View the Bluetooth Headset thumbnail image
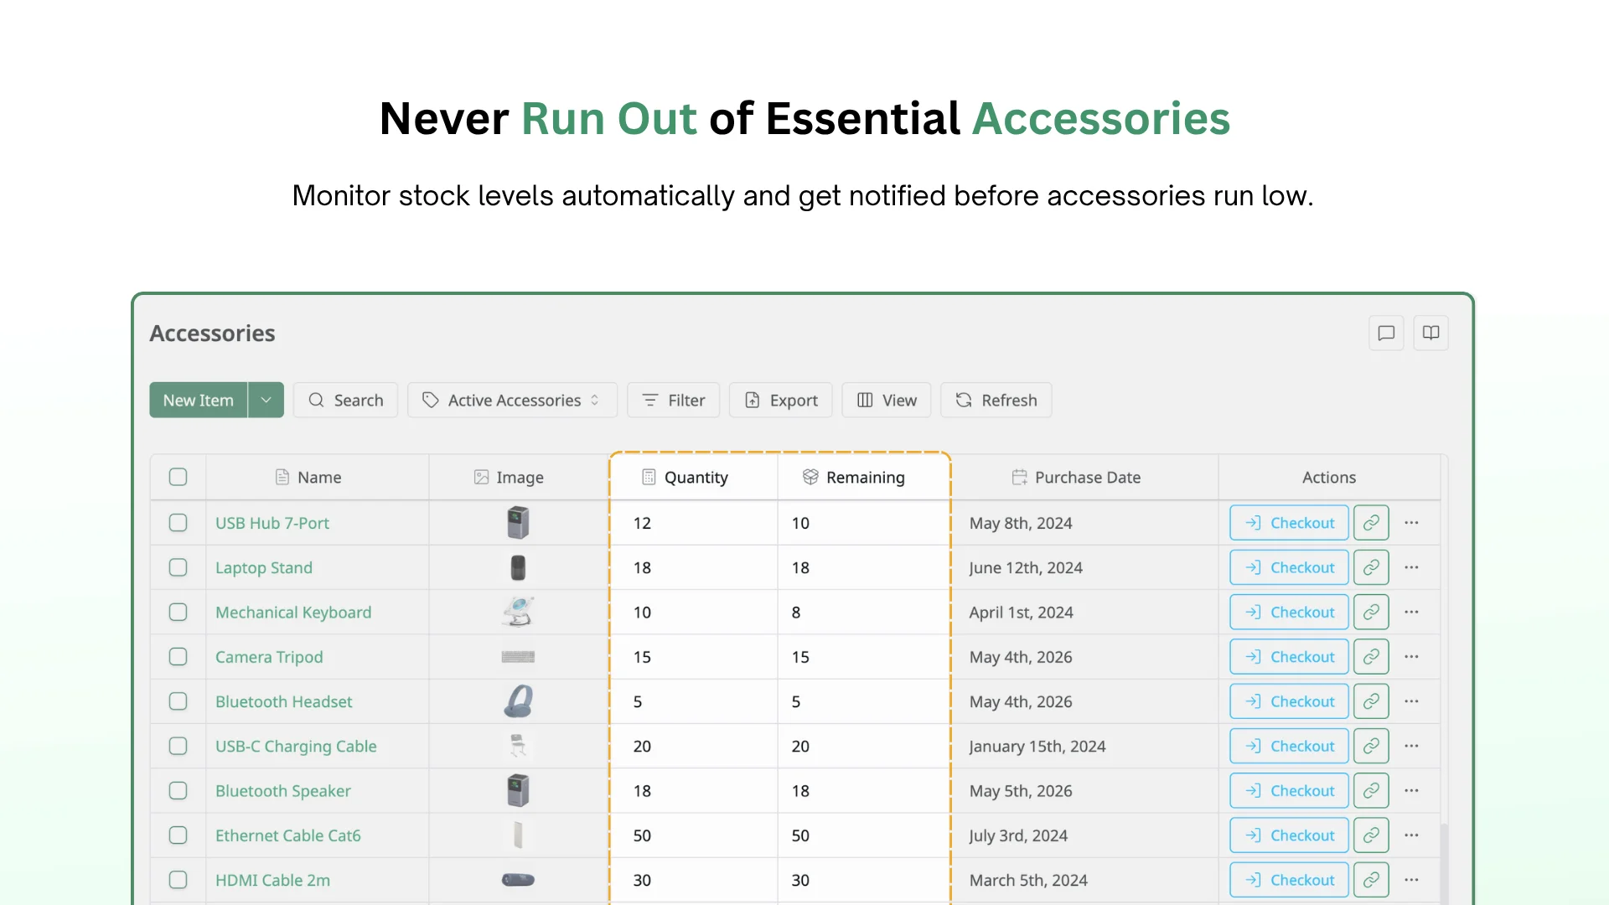1609x905 pixels. [518, 701]
